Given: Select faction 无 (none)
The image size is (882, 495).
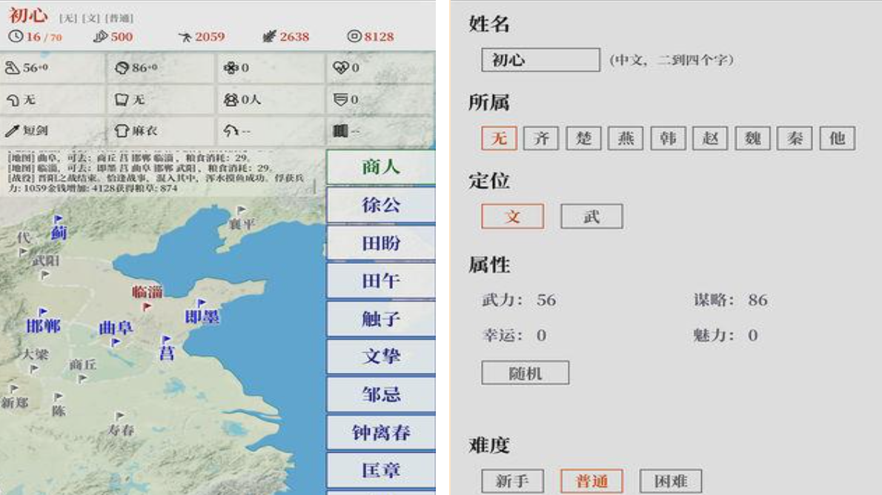Looking at the screenshot, I should 499,138.
